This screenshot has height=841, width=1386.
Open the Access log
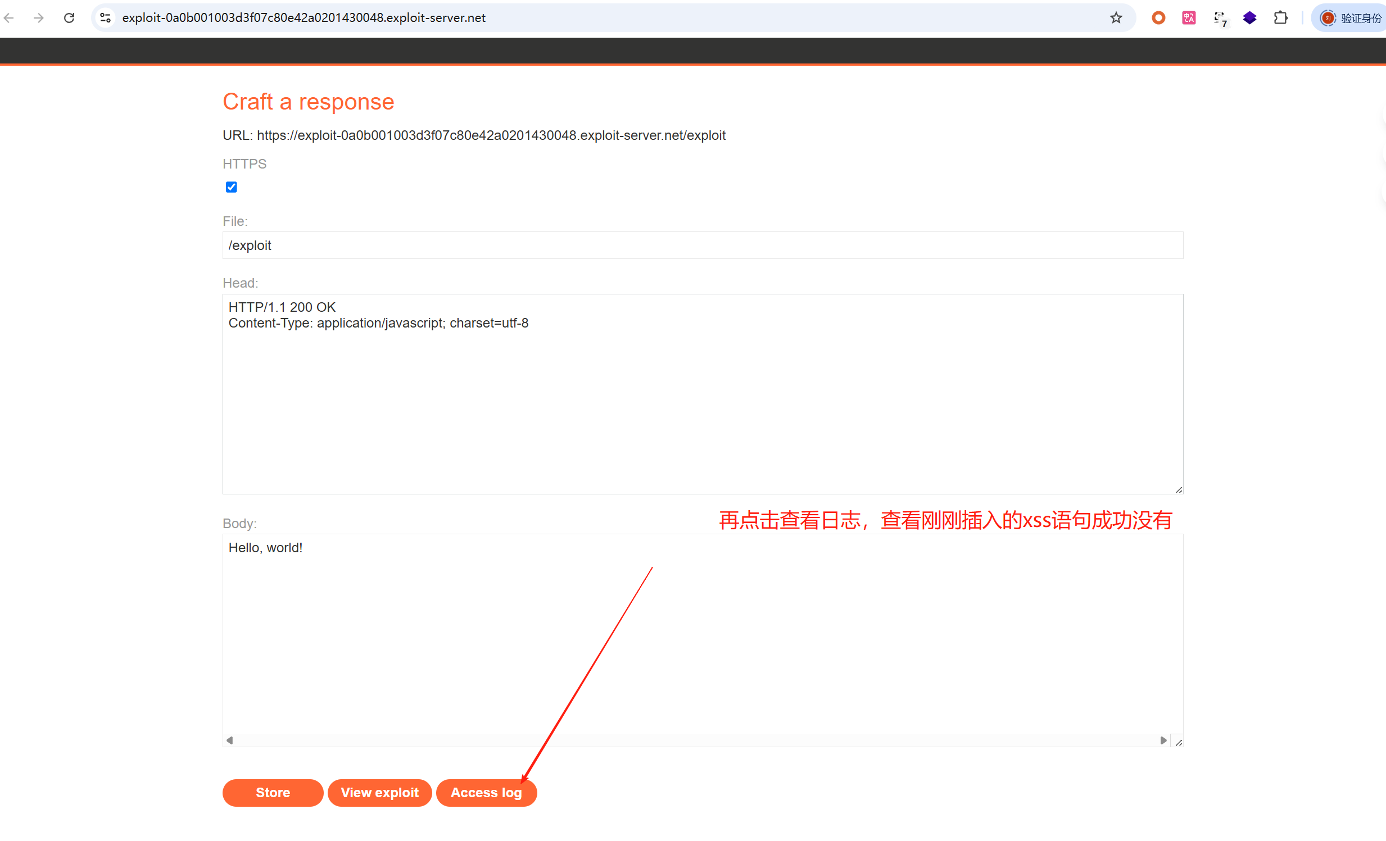(486, 793)
